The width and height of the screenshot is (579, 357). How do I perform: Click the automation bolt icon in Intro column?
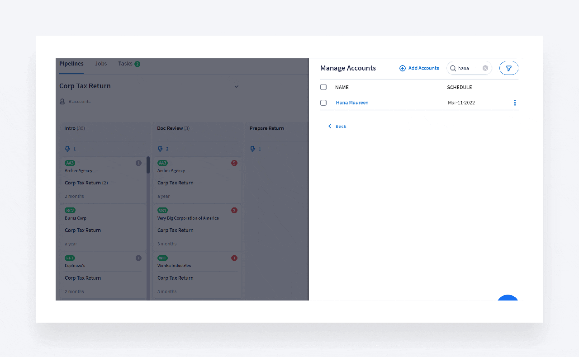coord(68,149)
